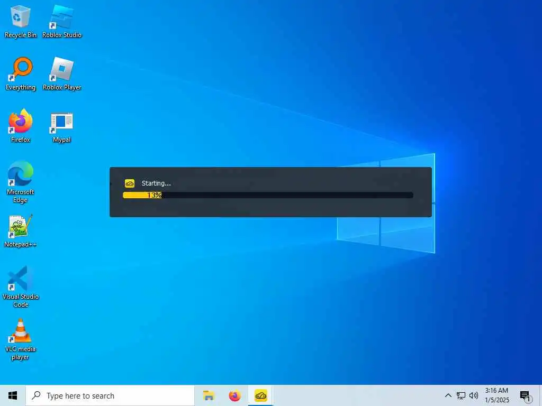Viewport: 542px width, 406px height.
Task: Show hidden system tray icons
Action: [448, 395]
